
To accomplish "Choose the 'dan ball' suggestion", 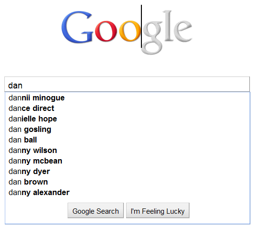I will pos(127,140).
